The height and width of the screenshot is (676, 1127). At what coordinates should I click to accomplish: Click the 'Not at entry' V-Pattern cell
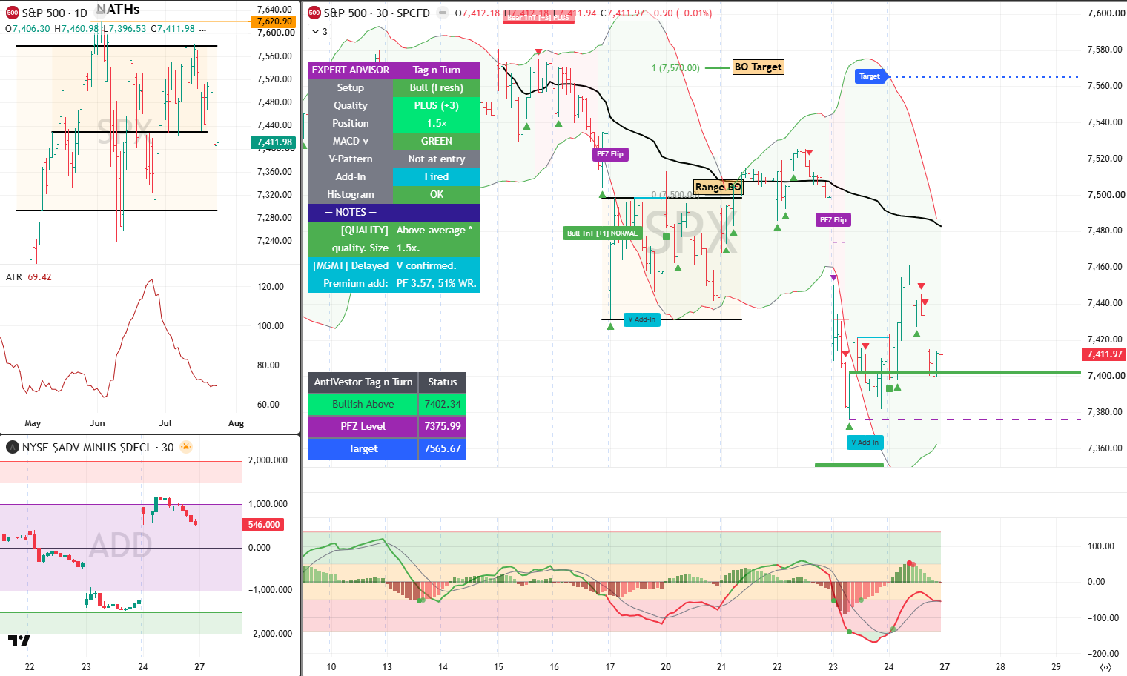click(436, 159)
